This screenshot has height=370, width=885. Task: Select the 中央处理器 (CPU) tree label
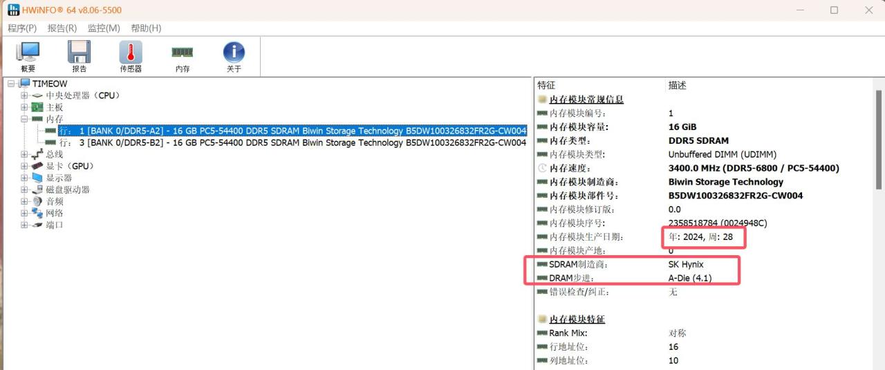[82, 95]
